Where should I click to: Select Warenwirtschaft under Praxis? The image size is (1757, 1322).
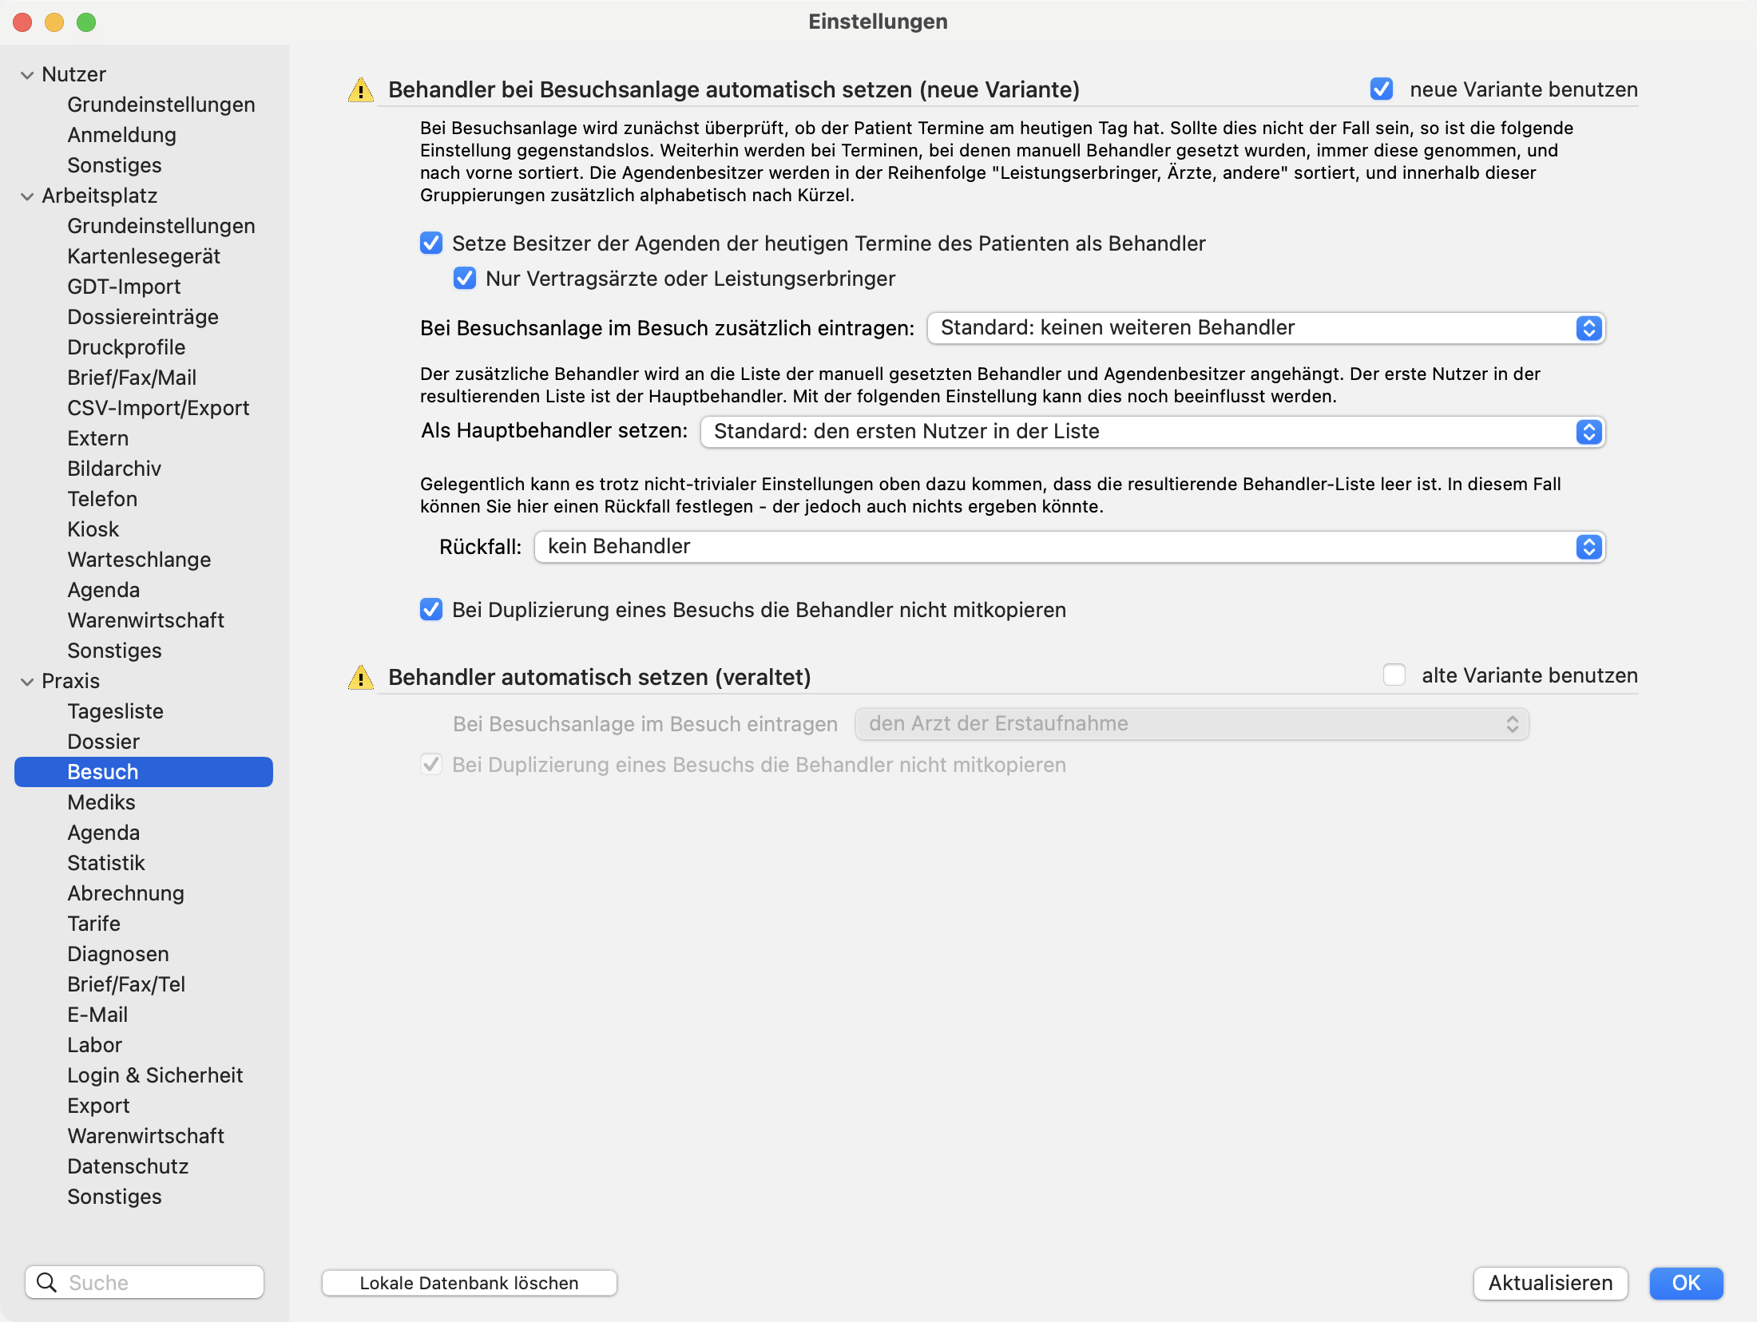click(145, 1136)
